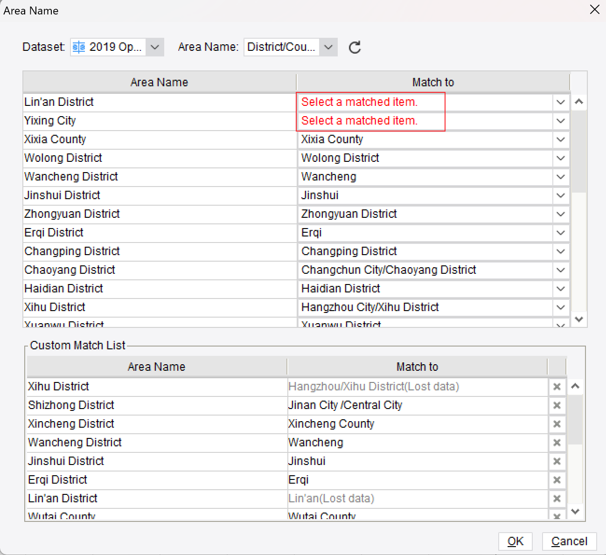Click upper table scrollbar up arrow
This screenshot has height=555, width=606.
(x=579, y=102)
